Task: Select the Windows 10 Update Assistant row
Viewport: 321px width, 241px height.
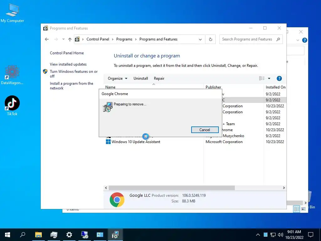Action: (x=195, y=142)
